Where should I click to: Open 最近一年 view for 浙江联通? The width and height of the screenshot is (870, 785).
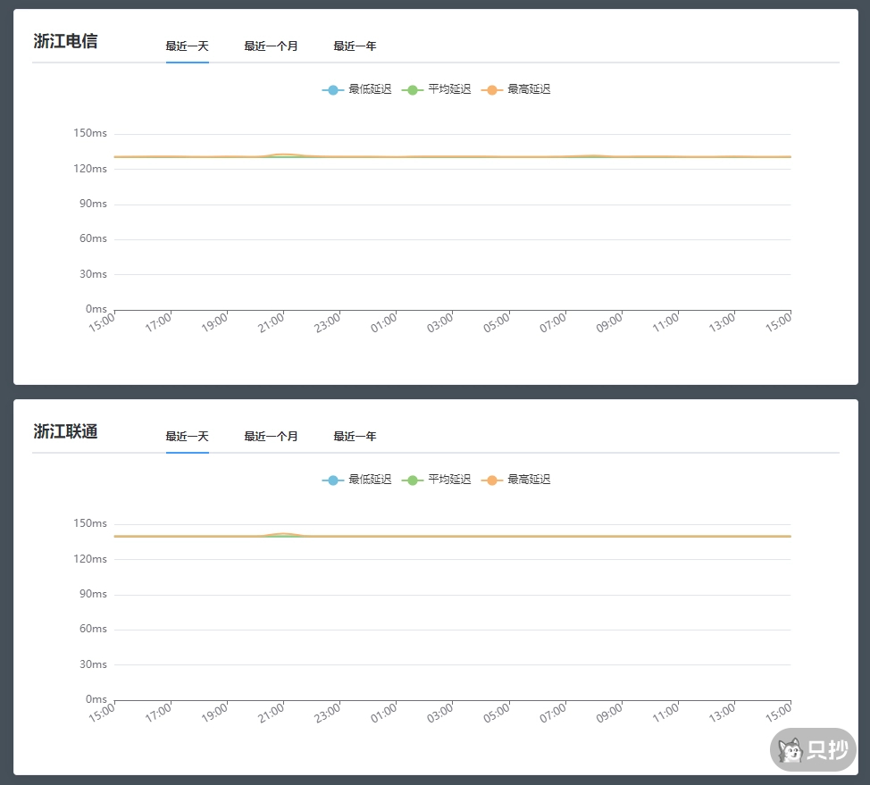[x=355, y=436]
